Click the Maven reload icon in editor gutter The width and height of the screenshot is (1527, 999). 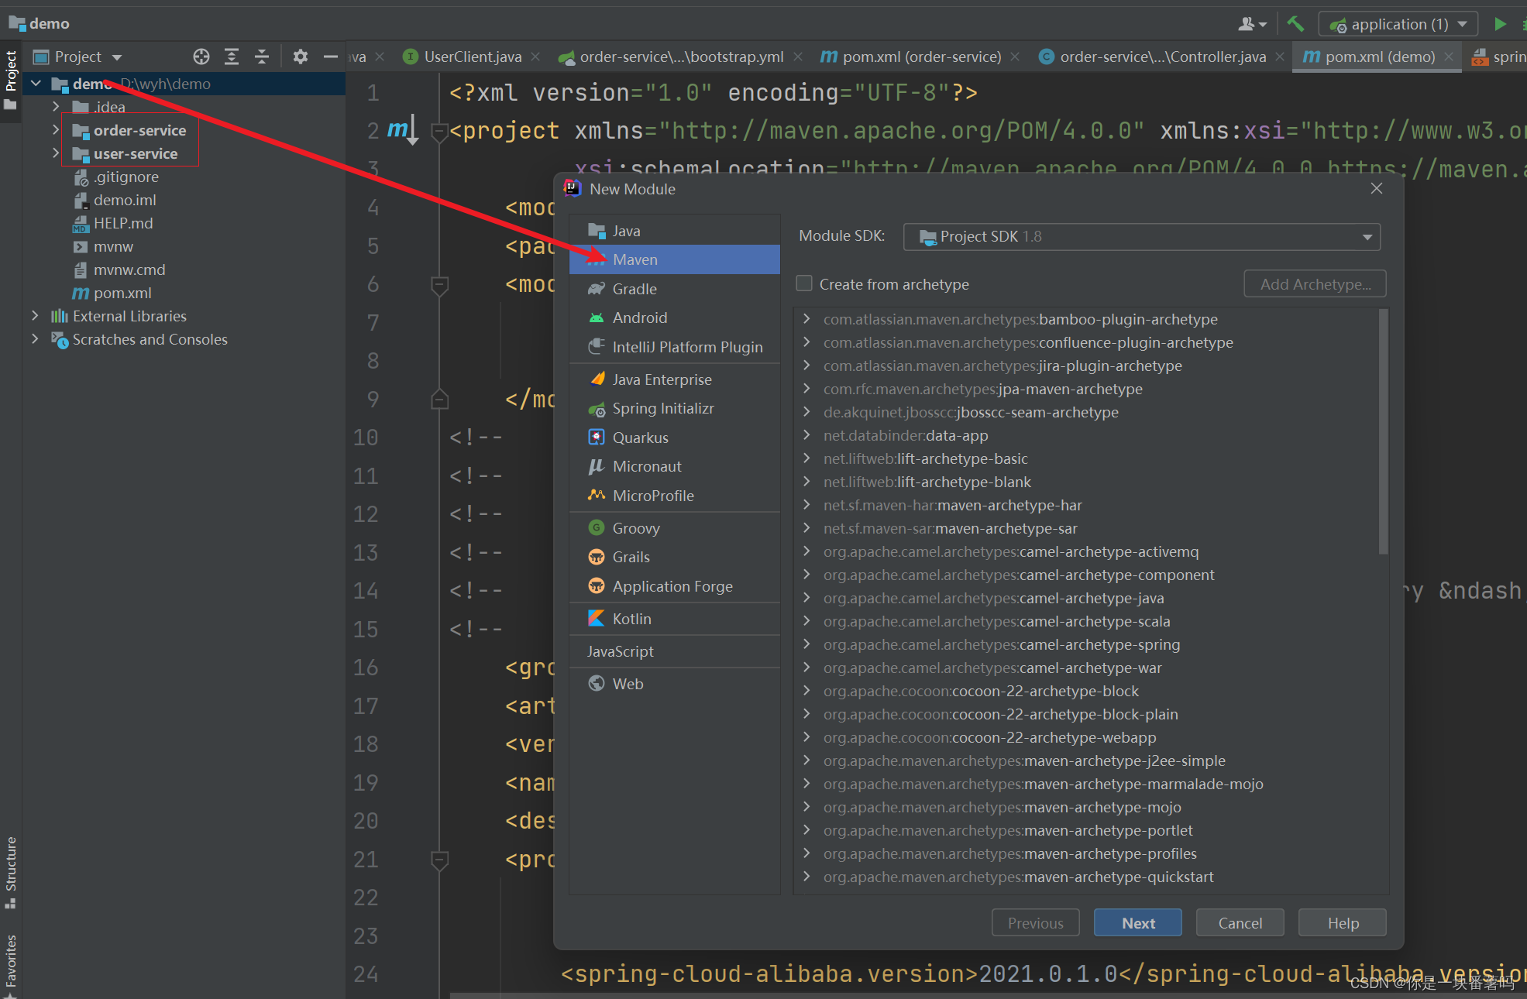coord(402,130)
